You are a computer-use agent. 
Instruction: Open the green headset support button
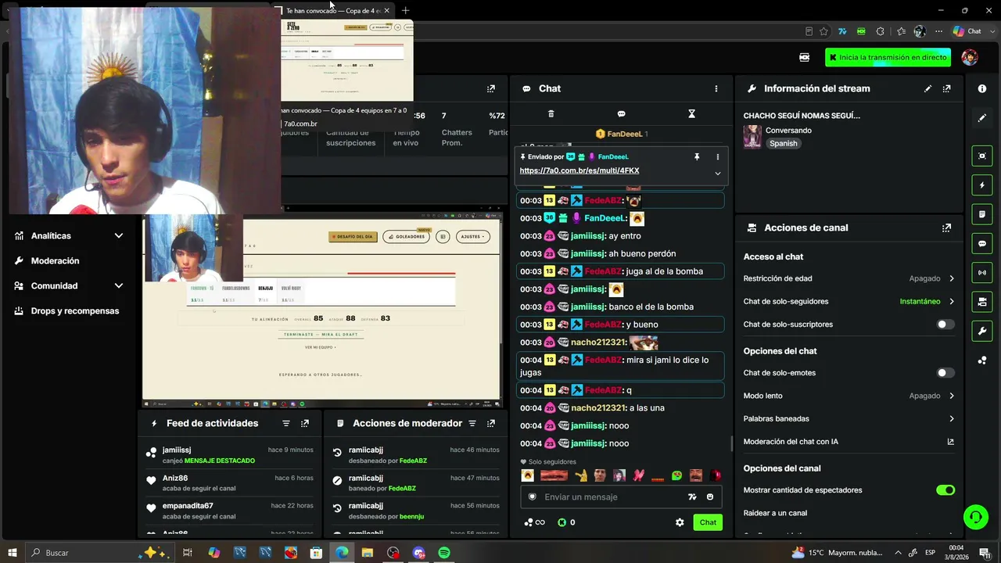[975, 516]
